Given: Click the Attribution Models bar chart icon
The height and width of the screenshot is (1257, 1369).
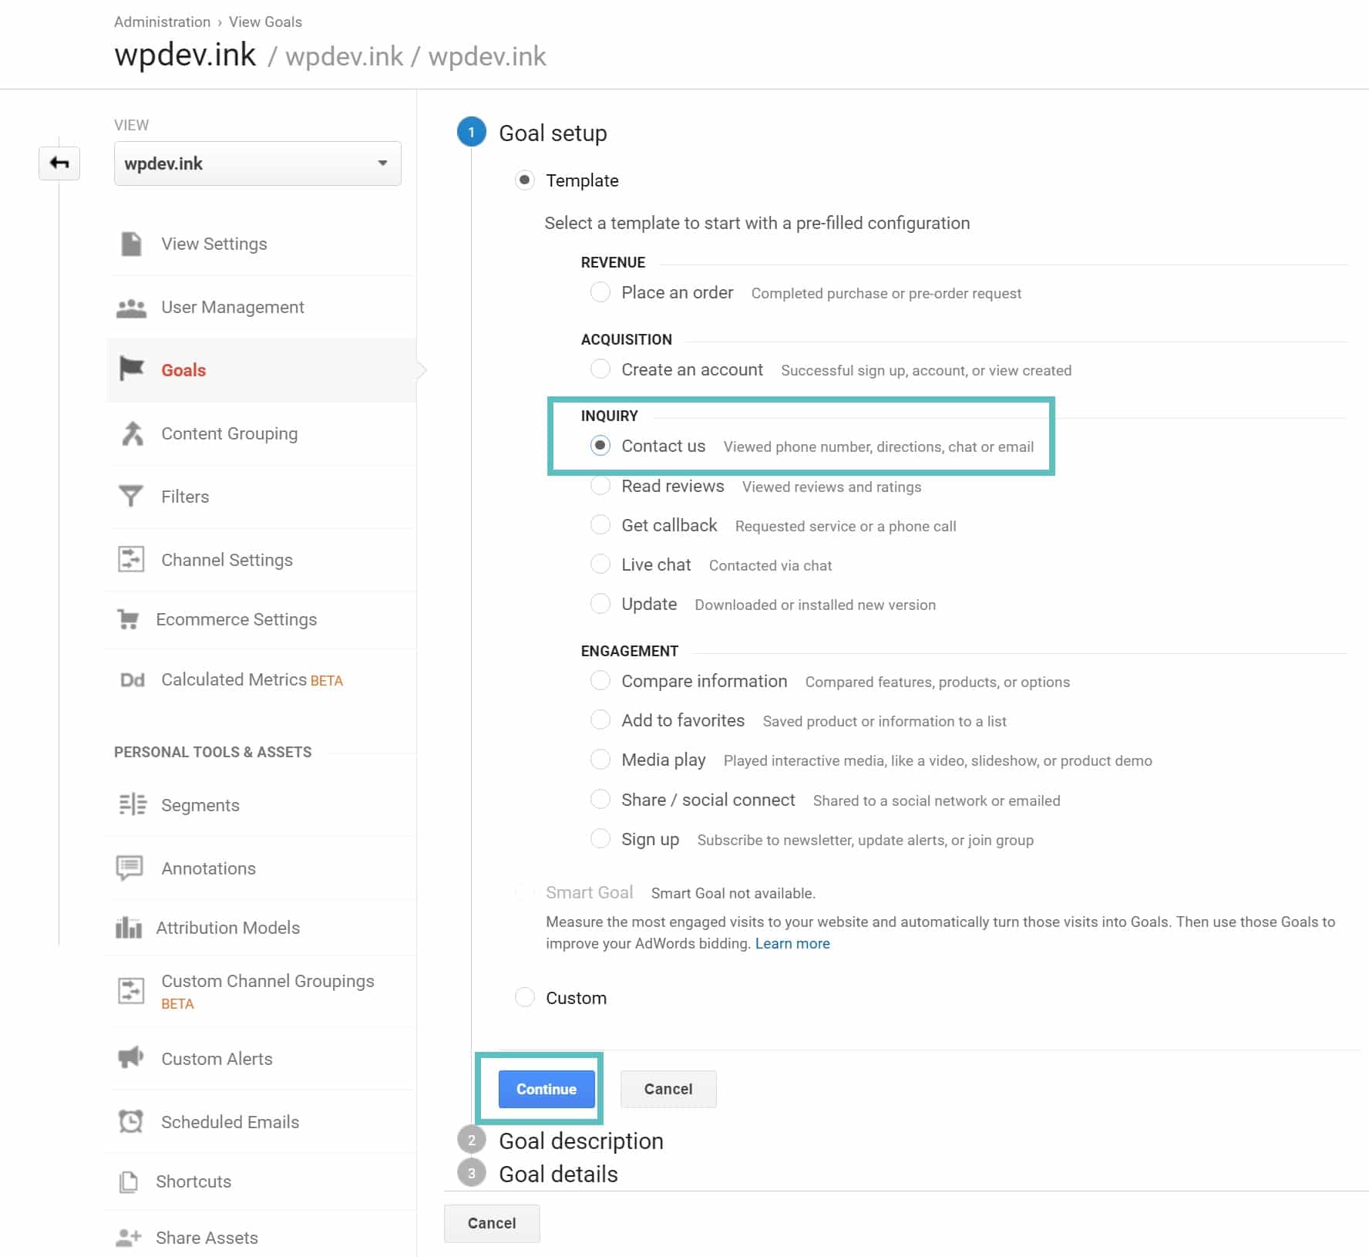Looking at the screenshot, I should point(129,927).
